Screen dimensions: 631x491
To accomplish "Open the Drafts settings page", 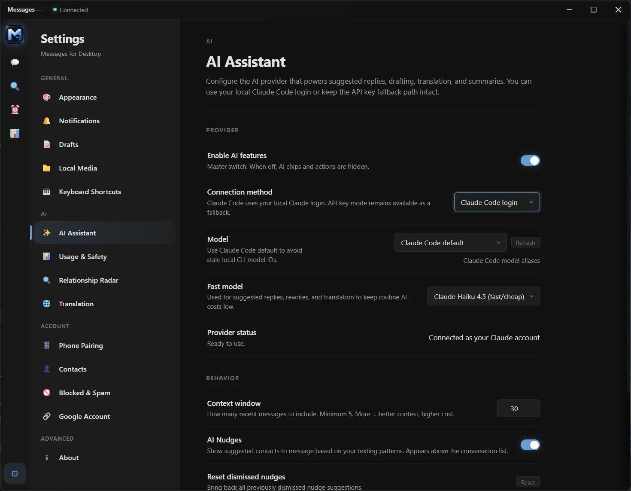I will pos(105,145).
